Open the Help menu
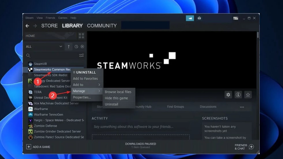This screenshot has width=283, height=159. click(73, 18)
